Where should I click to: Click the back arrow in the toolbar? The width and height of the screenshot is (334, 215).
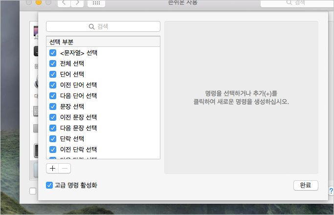pyautogui.click(x=64, y=3)
